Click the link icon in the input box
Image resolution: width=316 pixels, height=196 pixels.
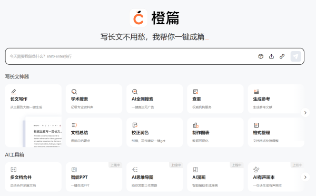[282, 56]
